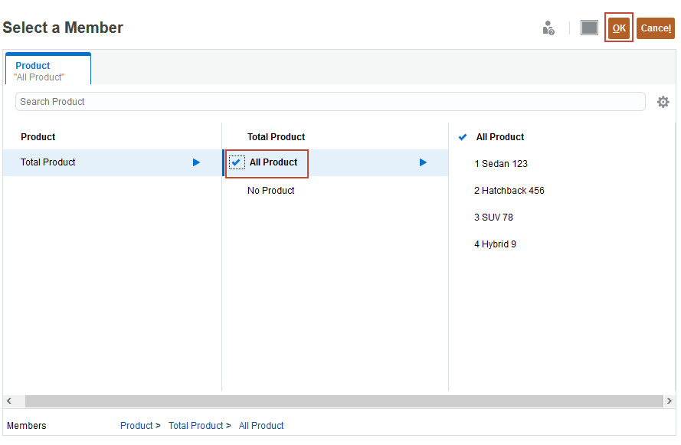Select member 3 SUV 78

pyautogui.click(x=493, y=218)
